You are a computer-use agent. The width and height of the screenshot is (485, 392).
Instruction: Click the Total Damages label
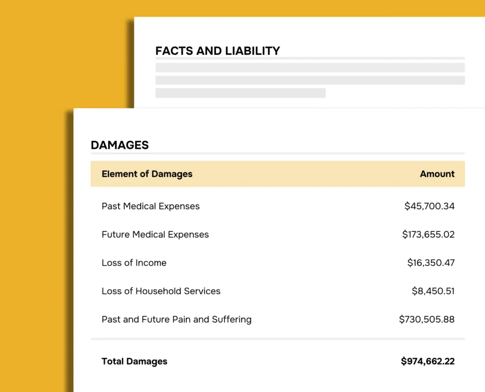pos(134,361)
